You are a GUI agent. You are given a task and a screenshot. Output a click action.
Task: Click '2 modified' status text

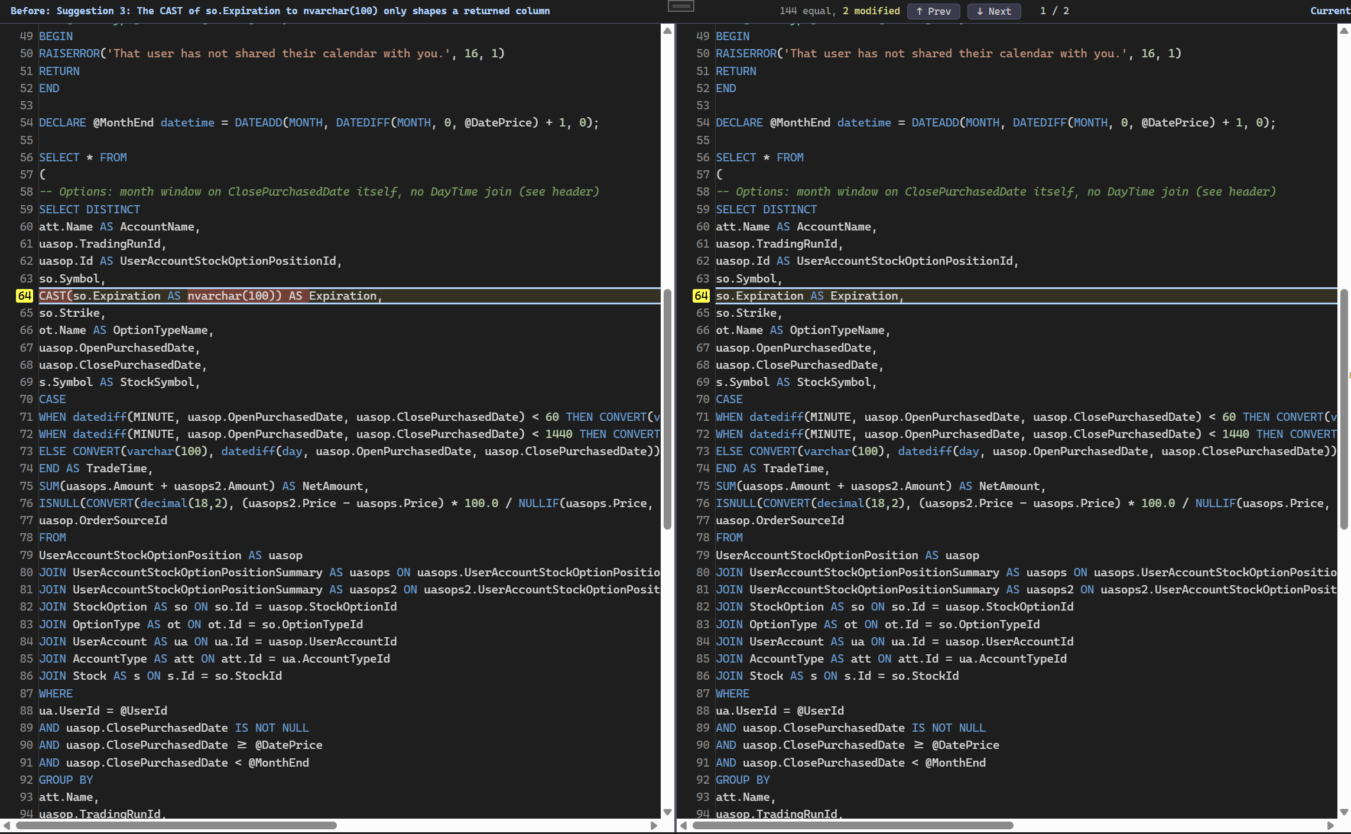tap(871, 11)
